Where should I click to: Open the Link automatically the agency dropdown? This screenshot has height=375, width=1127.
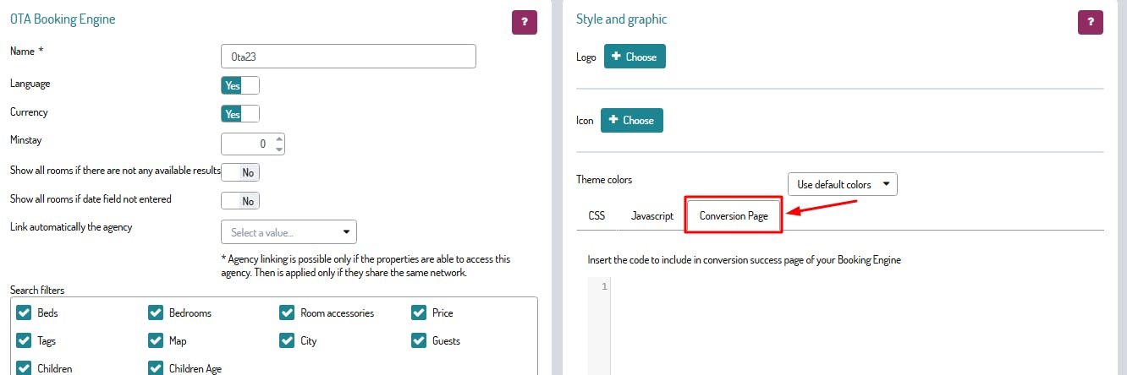289,231
